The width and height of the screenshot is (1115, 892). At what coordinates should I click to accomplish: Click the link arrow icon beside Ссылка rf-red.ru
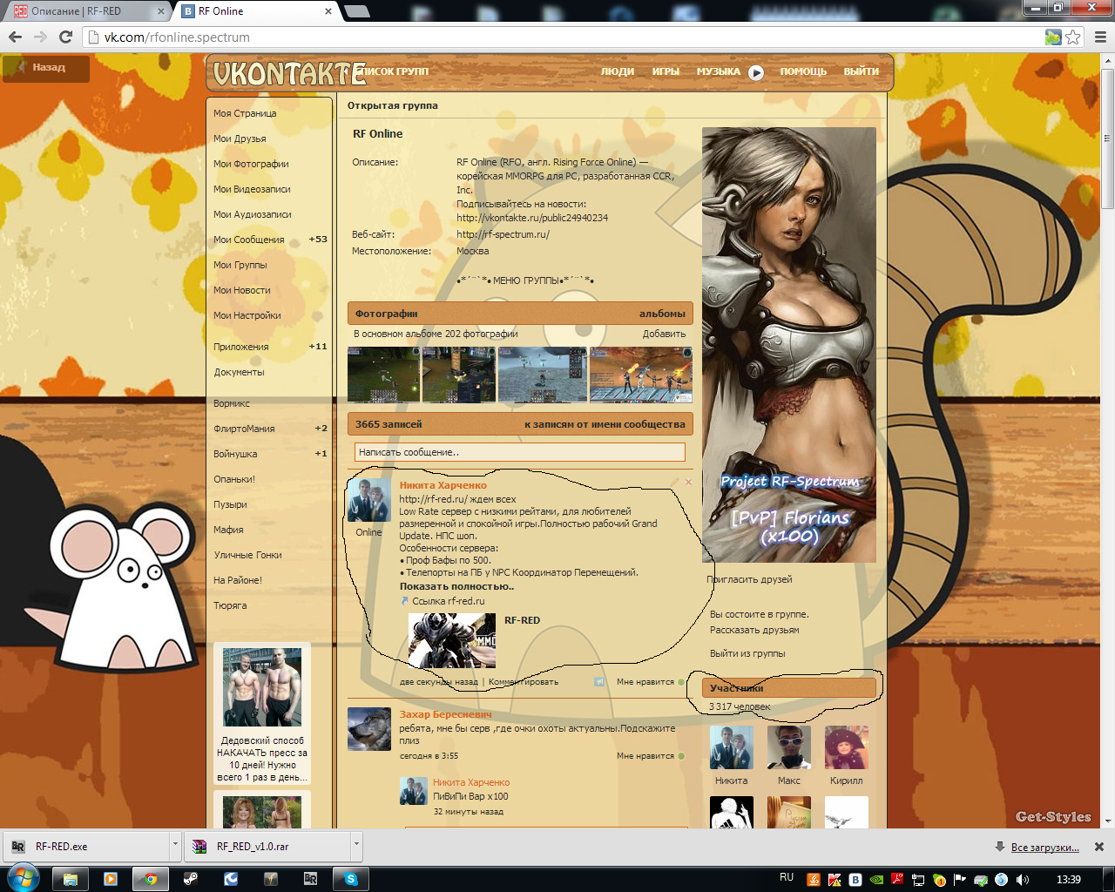pos(404,601)
